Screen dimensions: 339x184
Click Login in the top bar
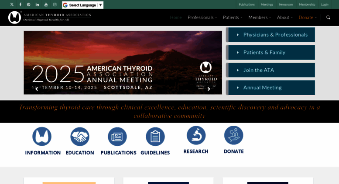pyautogui.click(x=325, y=4)
